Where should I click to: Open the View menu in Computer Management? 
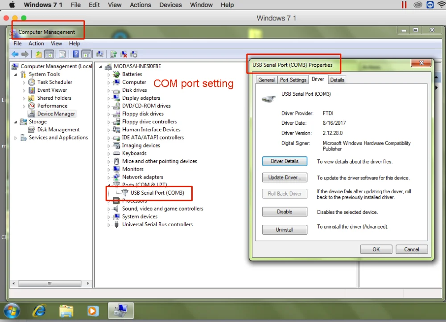56,44
